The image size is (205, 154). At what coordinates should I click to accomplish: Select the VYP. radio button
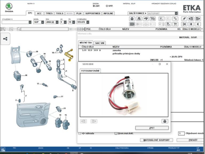[107, 6]
